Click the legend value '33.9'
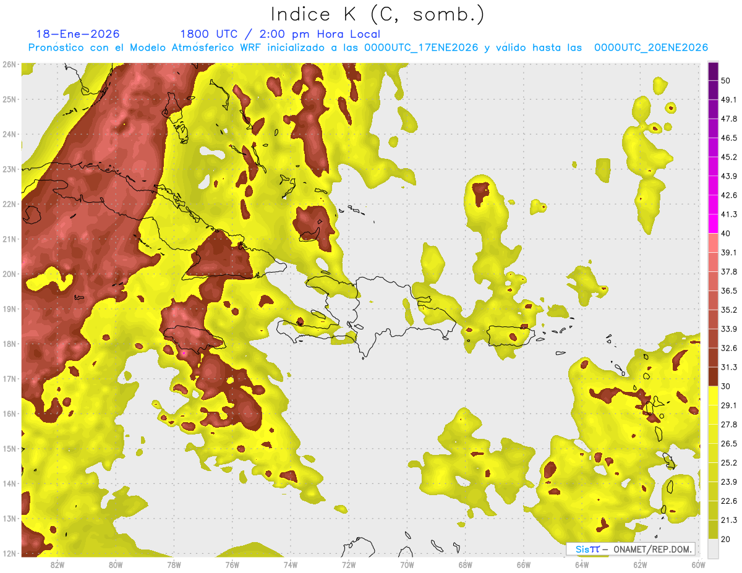The width and height of the screenshot is (742, 573). click(x=729, y=329)
